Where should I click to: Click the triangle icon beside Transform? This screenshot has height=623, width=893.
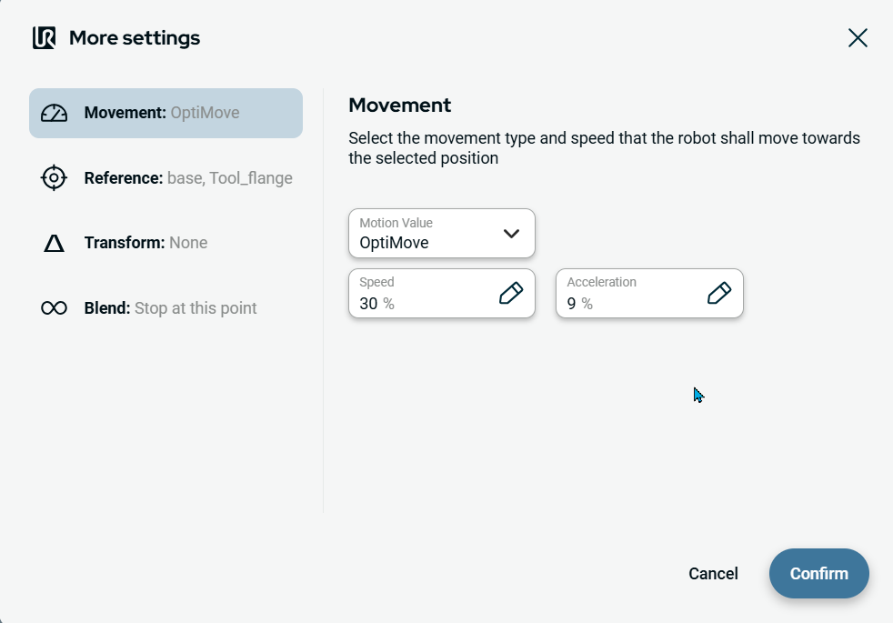coord(55,243)
